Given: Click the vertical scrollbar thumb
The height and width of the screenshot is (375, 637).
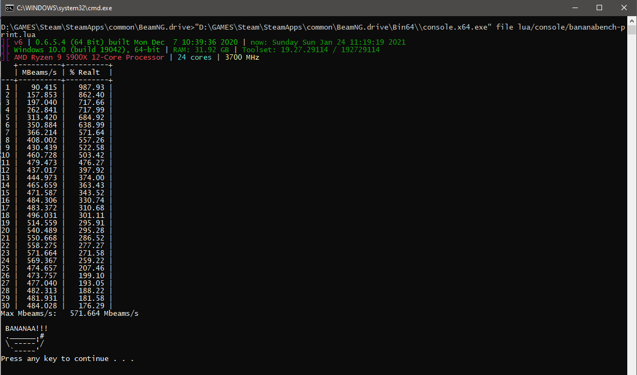Looking at the screenshot, I should click(x=632, y=30).
